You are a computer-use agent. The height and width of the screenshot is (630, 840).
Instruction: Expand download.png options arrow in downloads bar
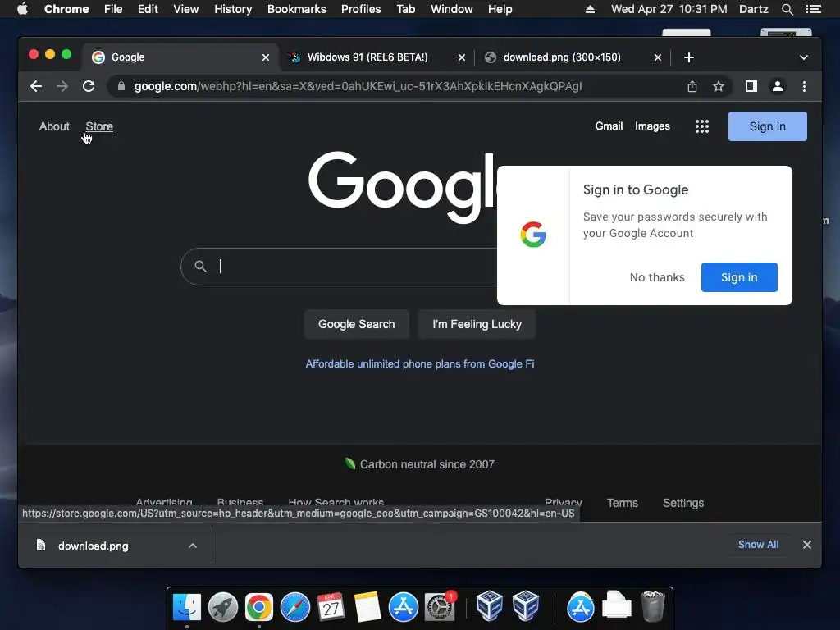(x=193, y=546)
